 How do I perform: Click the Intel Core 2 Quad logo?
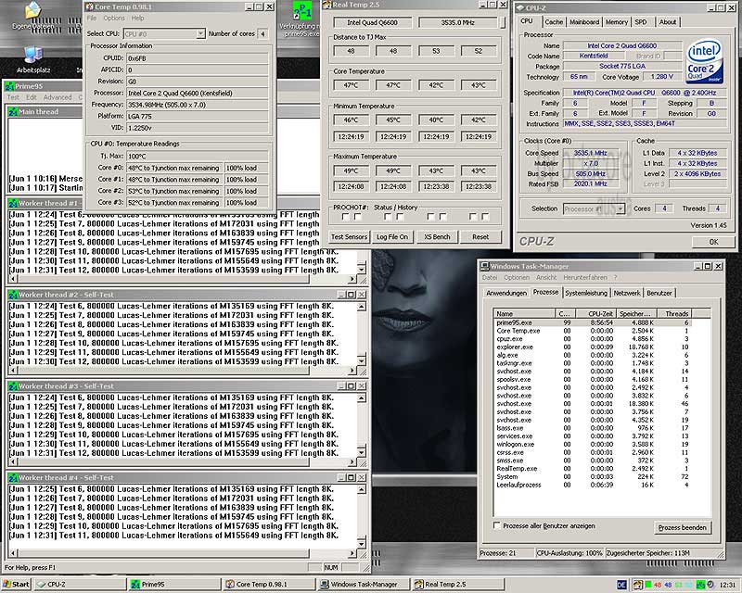tap(704, 61)
